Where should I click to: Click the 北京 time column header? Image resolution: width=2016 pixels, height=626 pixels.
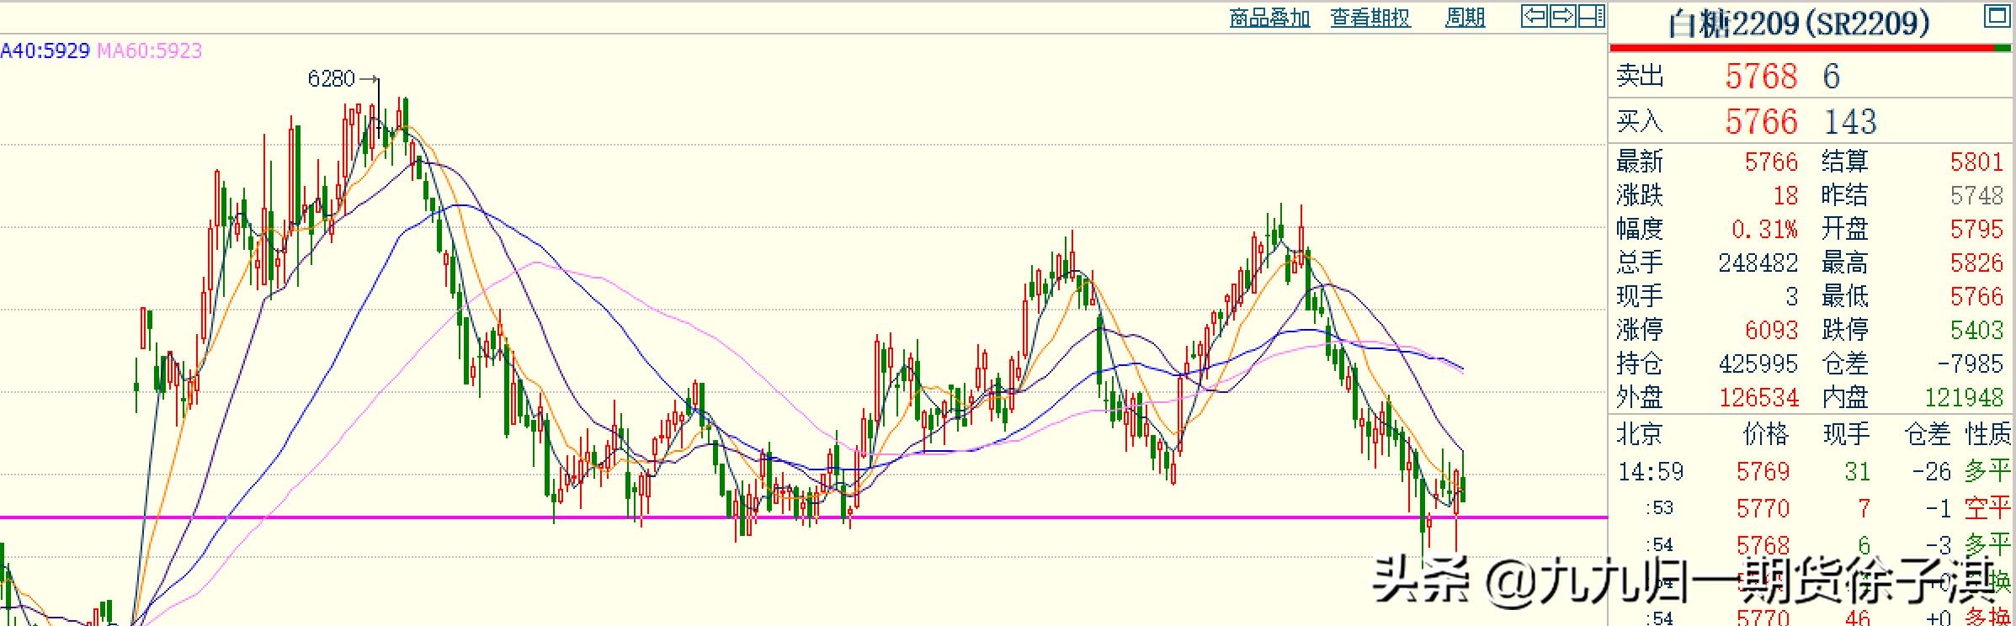point(1639,434)
